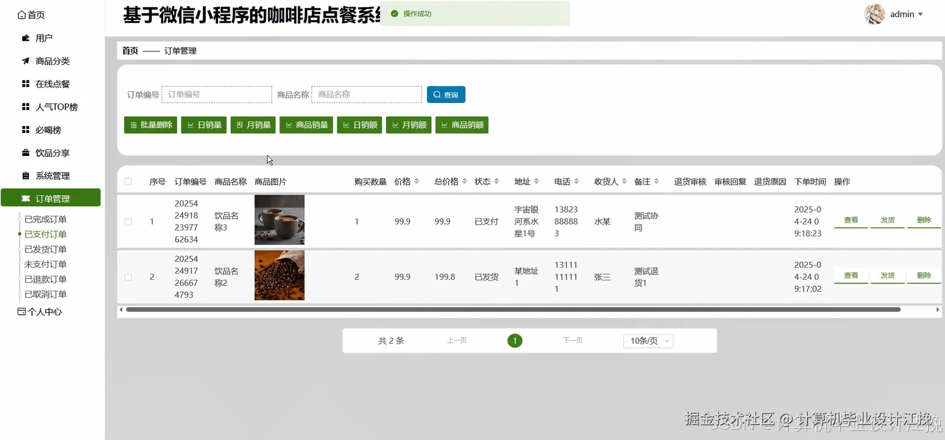Open the 商品销量 chart button
This screenshot has width=945, height=440.
click(x=306, y=125)
